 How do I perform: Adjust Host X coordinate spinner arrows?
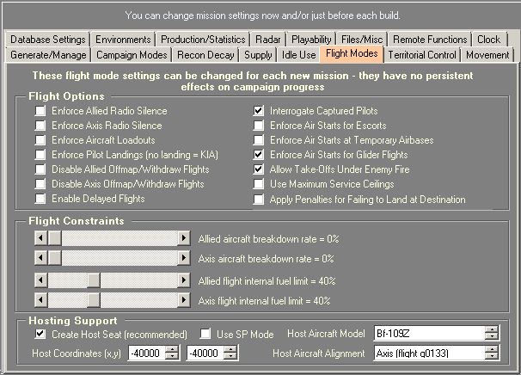(171, 353)
